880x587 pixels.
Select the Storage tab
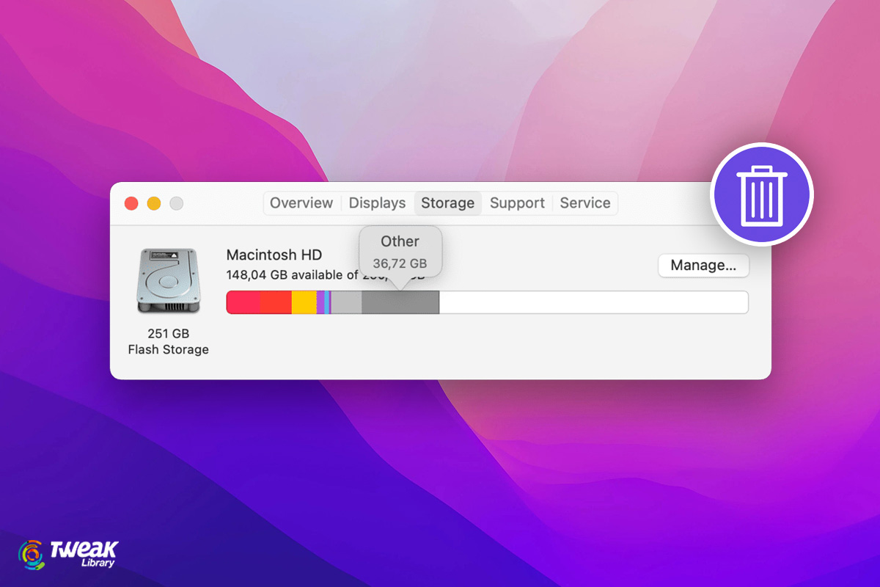click(447, 203)
